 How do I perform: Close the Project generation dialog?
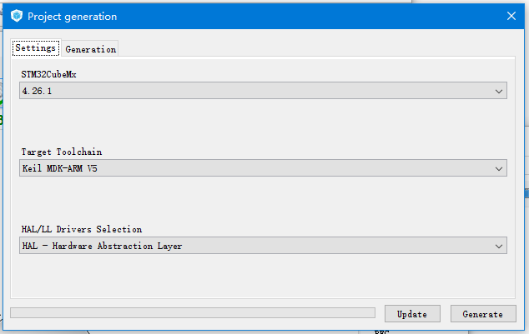coord(511,16)
